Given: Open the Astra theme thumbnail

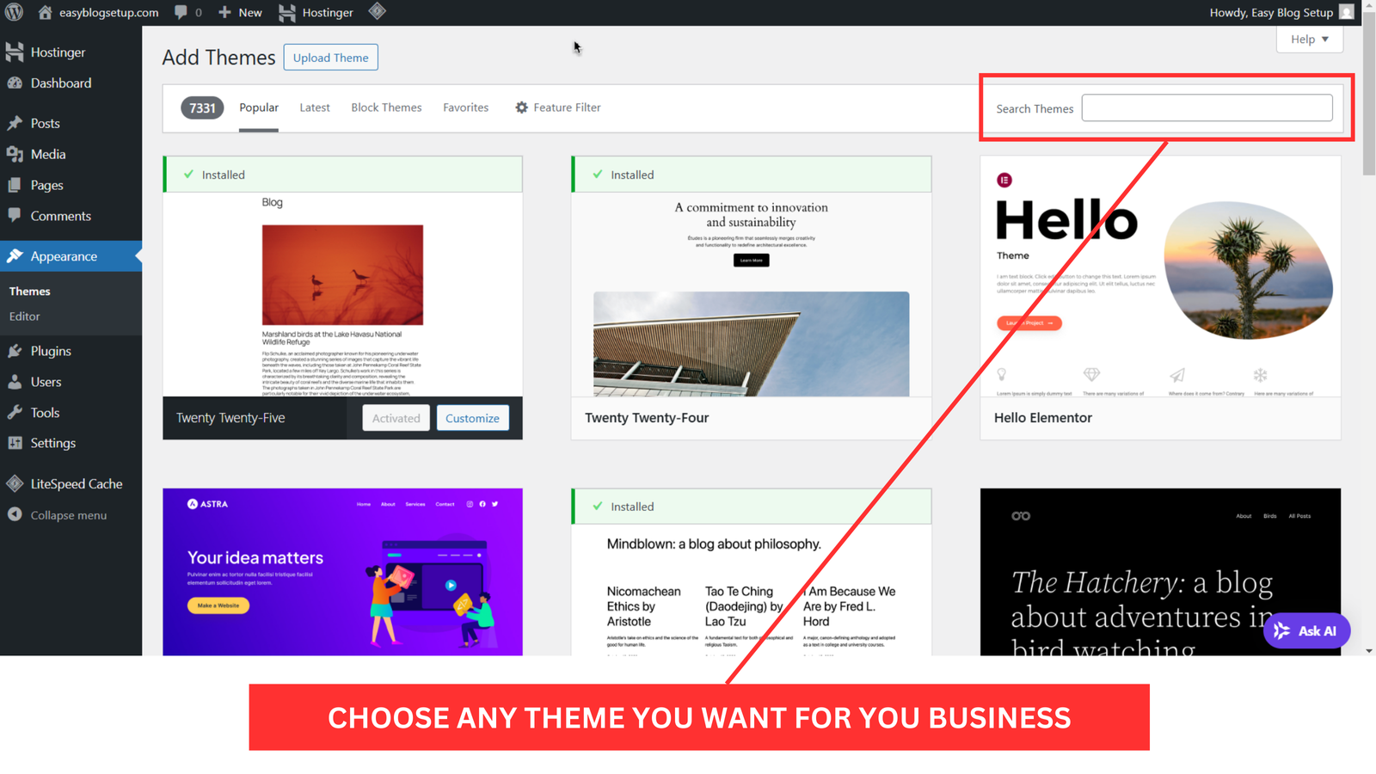Looking at the screenshot, I should (342, 572).
